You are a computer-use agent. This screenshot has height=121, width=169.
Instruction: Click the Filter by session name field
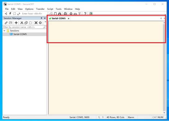click(23, 27)
